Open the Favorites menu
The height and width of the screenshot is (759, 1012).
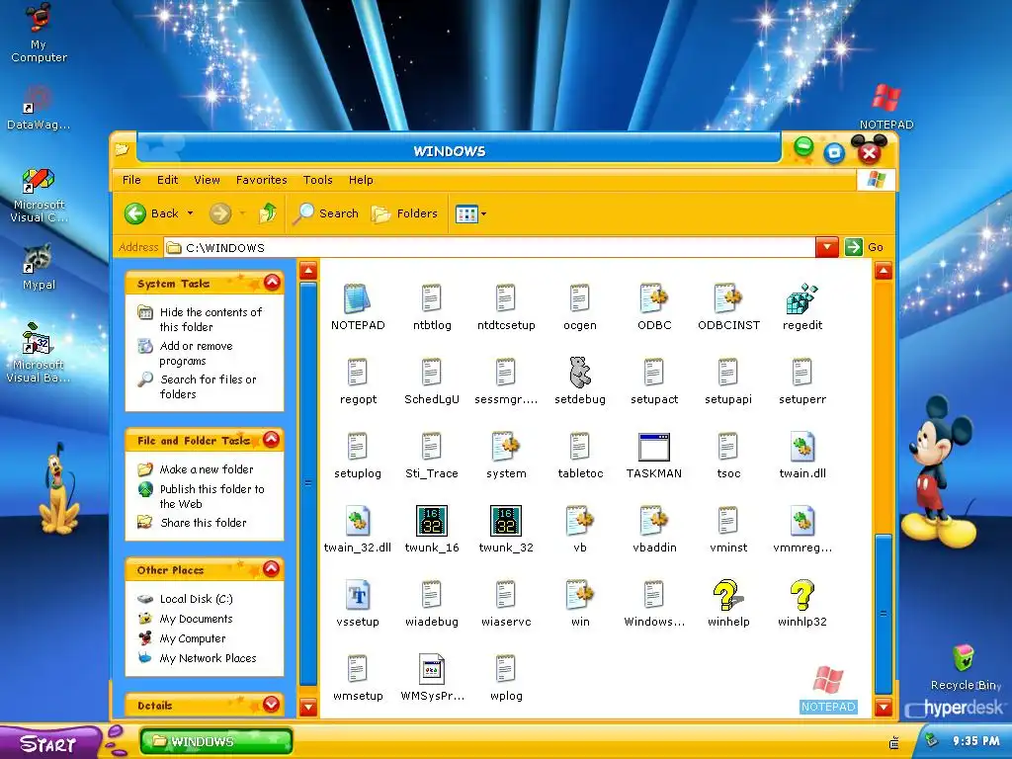261,180
